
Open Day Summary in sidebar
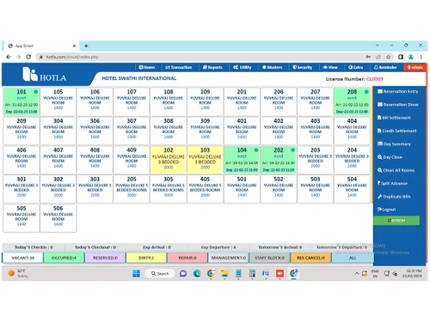point(394,144)
